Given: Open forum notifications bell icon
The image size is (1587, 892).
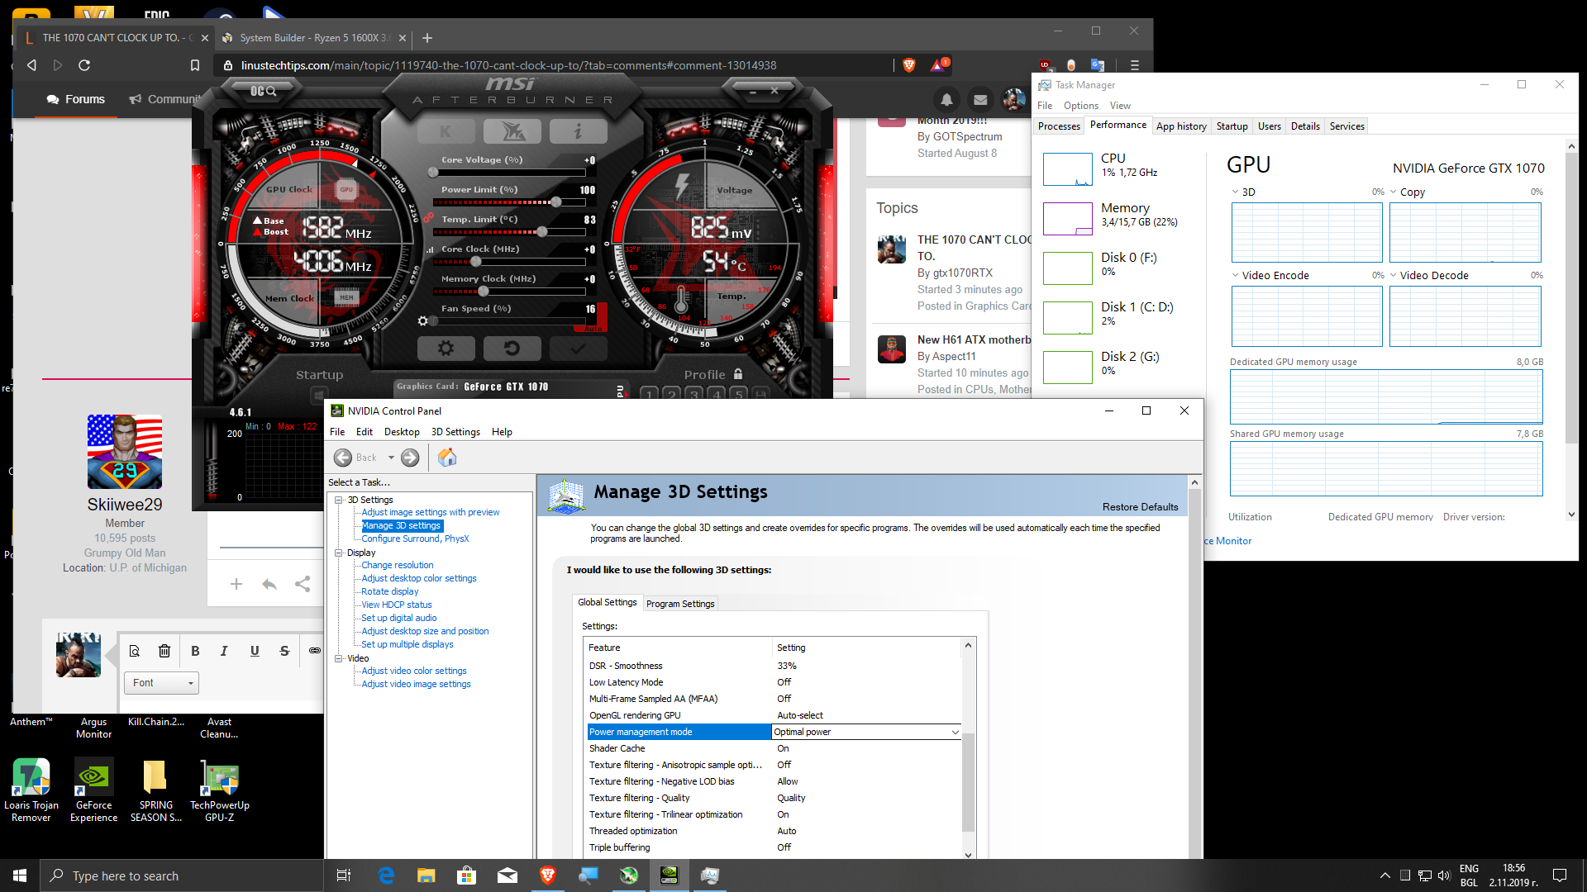Looking at the screenshot, I should (x=947, y=99).
